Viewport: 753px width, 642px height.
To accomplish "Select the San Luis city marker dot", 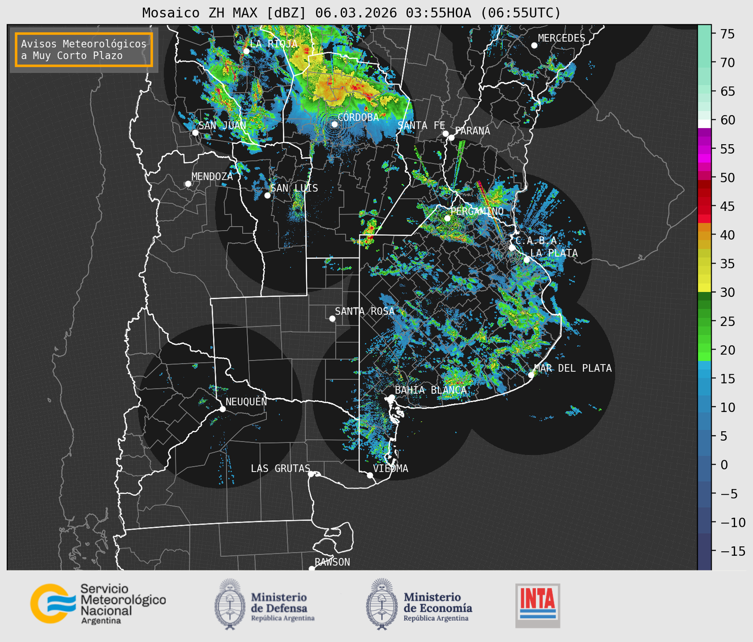I will click(x=267, y=195).
